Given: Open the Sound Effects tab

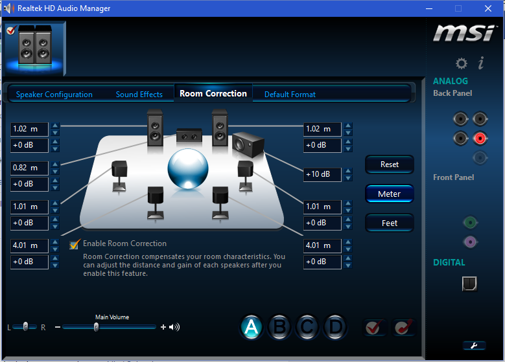Looking at the screenshot, I should click(x=139, y=95).
